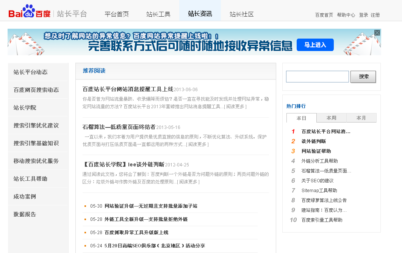The height and width of the screenshot is (253, 402).
Task: Click 阅读更多 under the 石榴算法 article
Action: (x=197, y=144)
